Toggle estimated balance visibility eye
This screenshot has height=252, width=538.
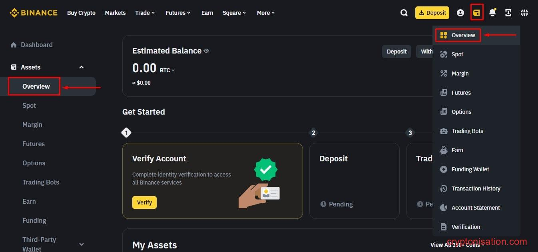206,51
